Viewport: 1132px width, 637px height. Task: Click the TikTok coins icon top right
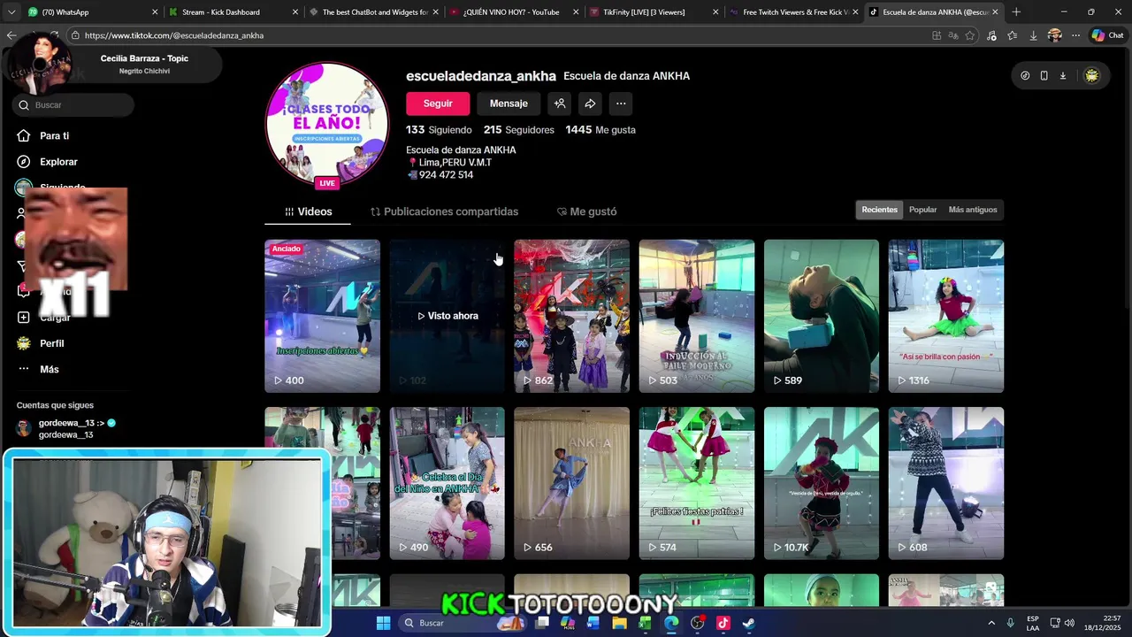coord(1025,75)
